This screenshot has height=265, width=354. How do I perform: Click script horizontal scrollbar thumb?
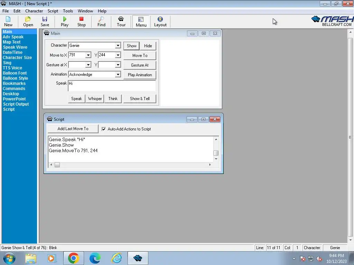57,165
